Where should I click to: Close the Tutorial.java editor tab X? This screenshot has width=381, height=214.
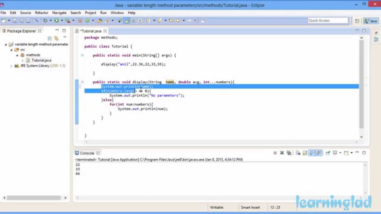pyautogui.click(x=105, y=31)
